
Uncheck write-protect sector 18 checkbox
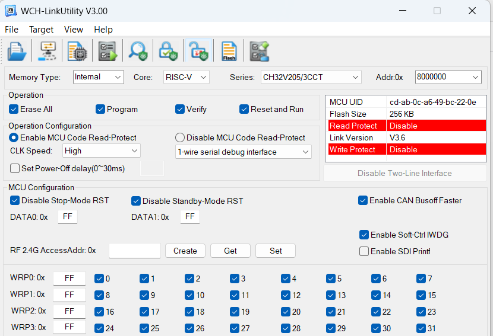point(189,312)
